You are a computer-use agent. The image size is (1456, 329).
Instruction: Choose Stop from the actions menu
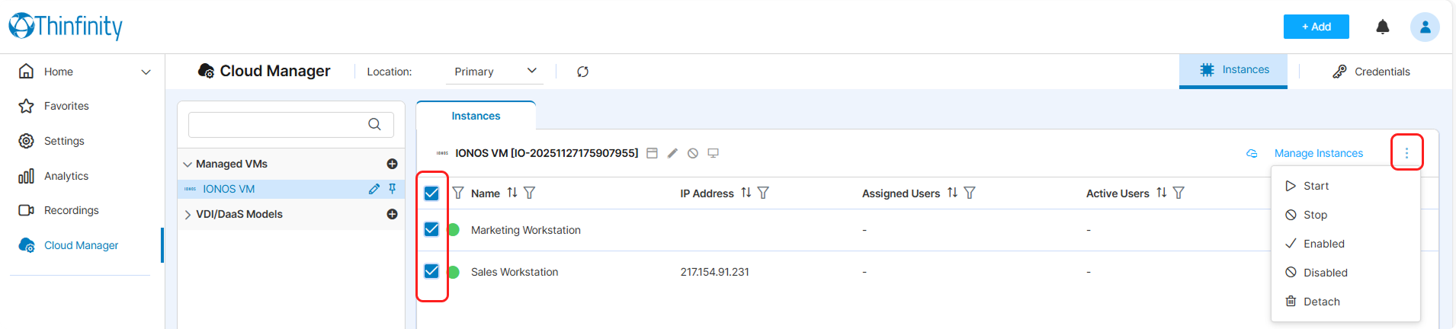(1314, 215)
